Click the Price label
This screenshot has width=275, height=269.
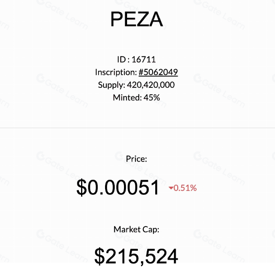click(136, 158)
